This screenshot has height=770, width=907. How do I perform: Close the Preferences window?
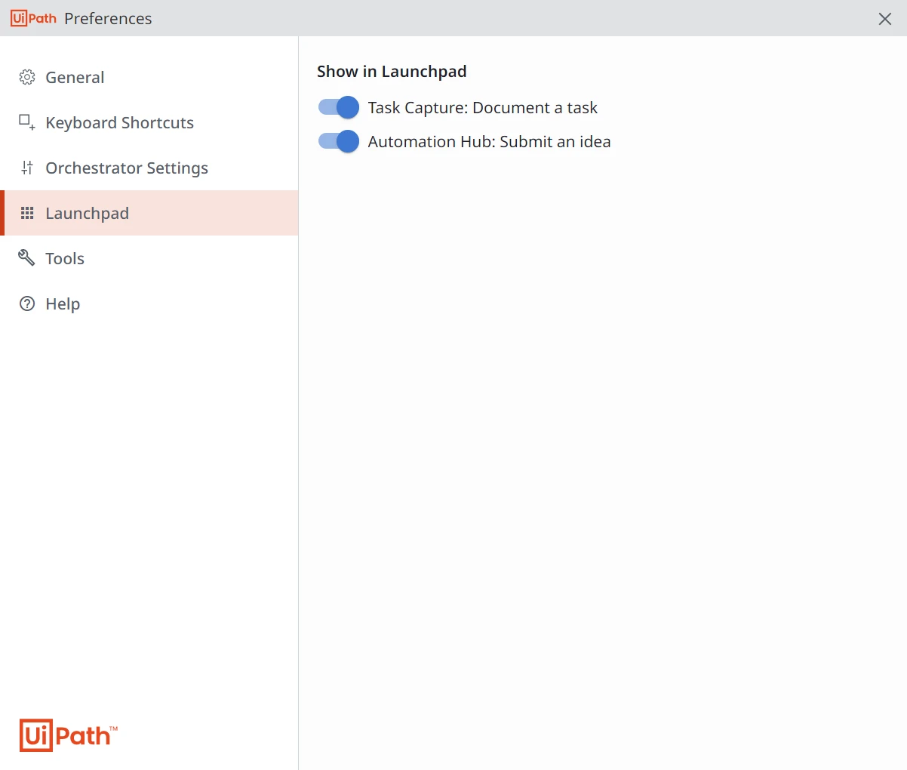point(885,19)
